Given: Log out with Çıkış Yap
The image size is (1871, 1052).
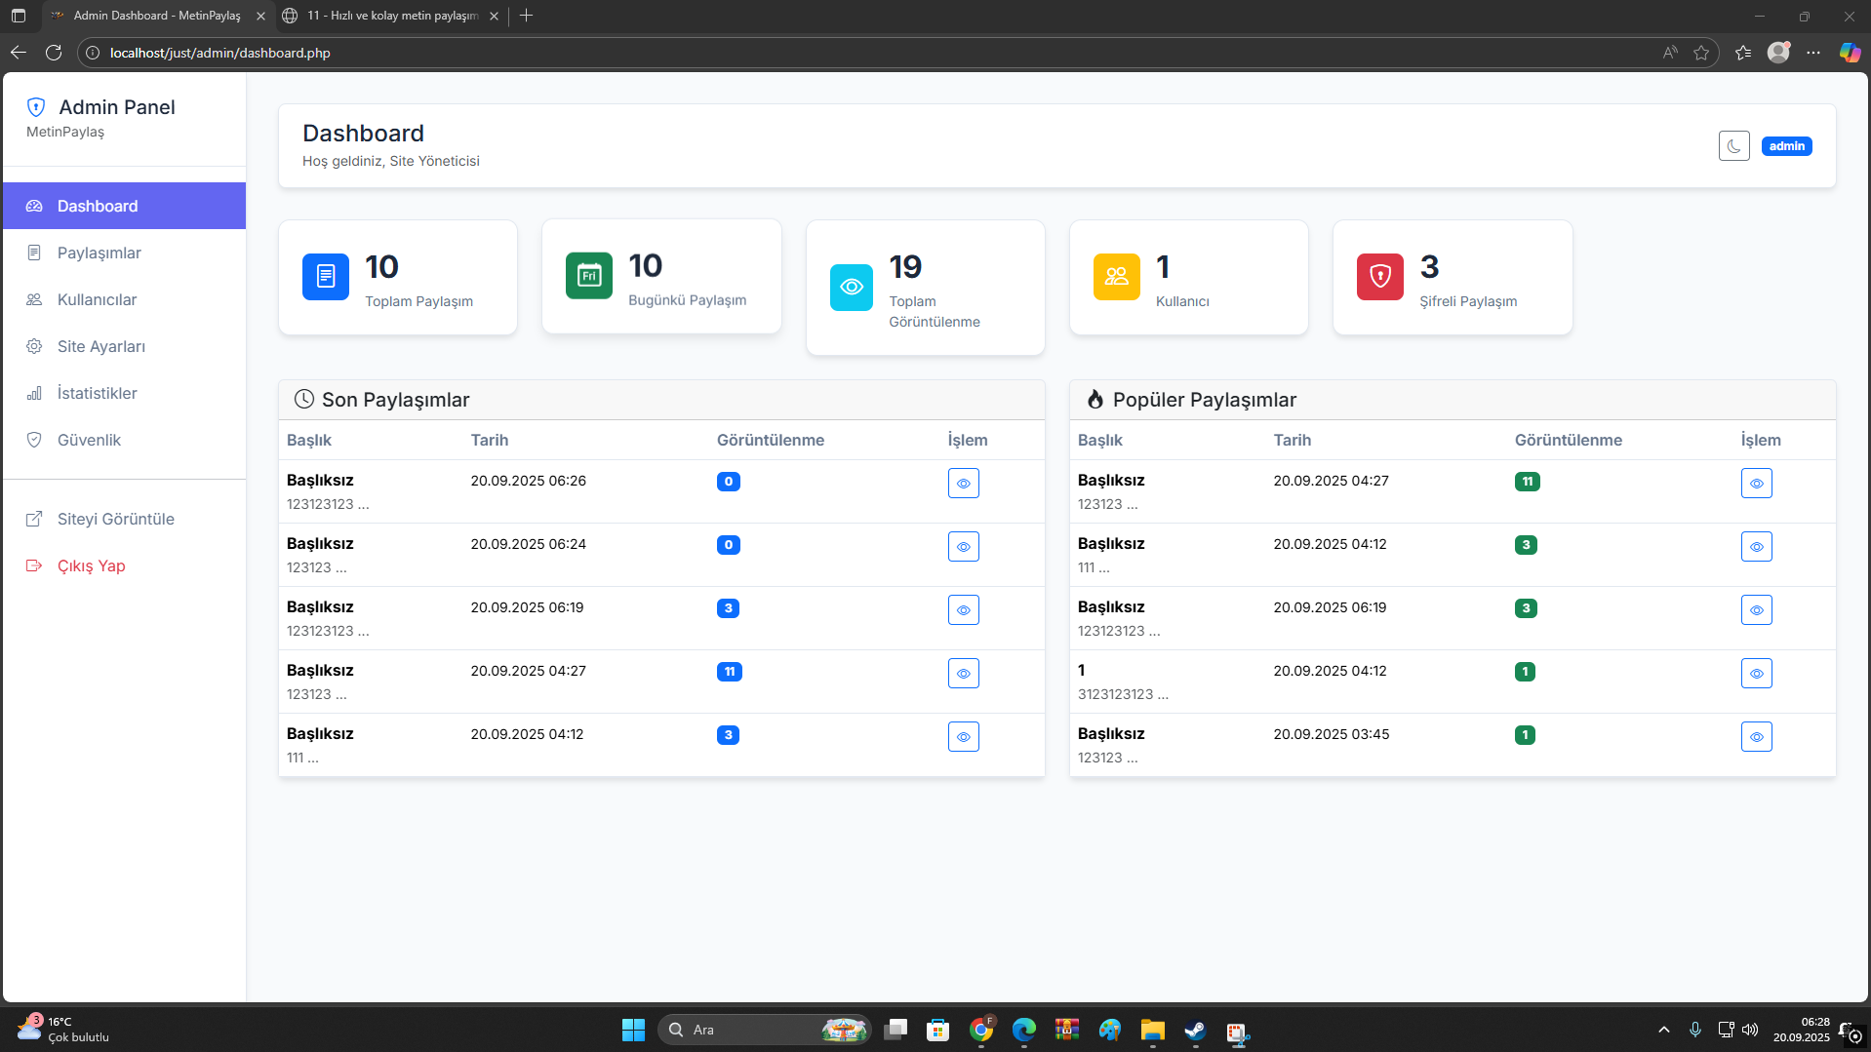Looking at the screenshot, I should pos(91,566).
